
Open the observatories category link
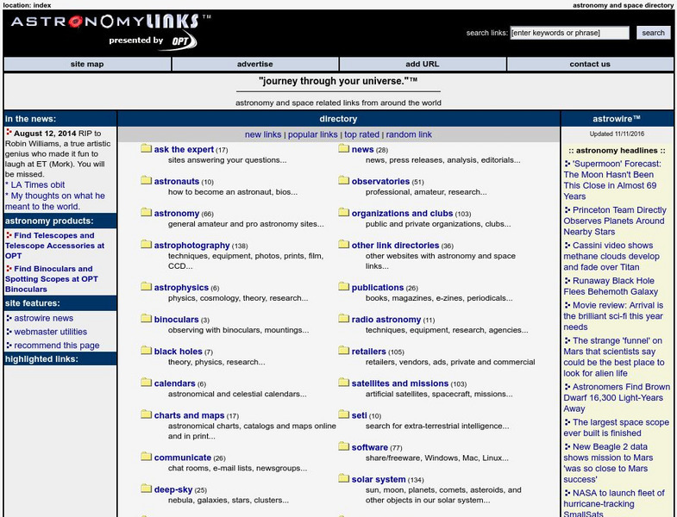(380, 181)
